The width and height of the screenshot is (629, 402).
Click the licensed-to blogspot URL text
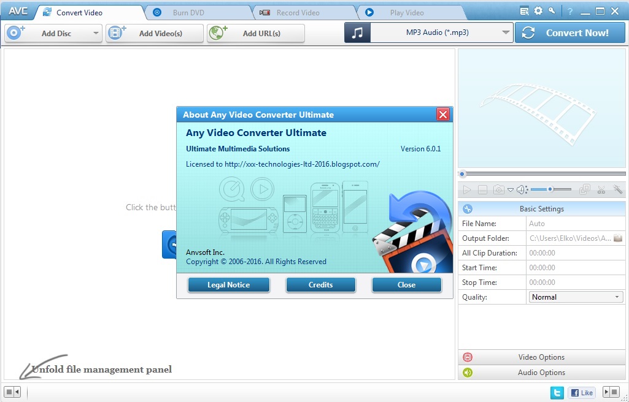[302, 164]
